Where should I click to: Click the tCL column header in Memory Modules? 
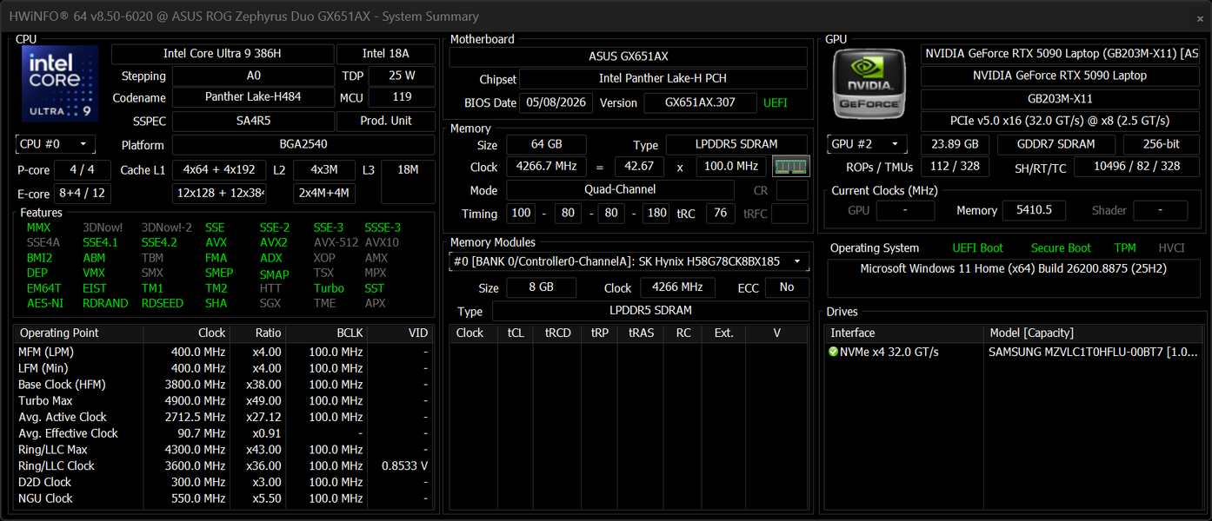pyautogui.click(x=514, y=333)
